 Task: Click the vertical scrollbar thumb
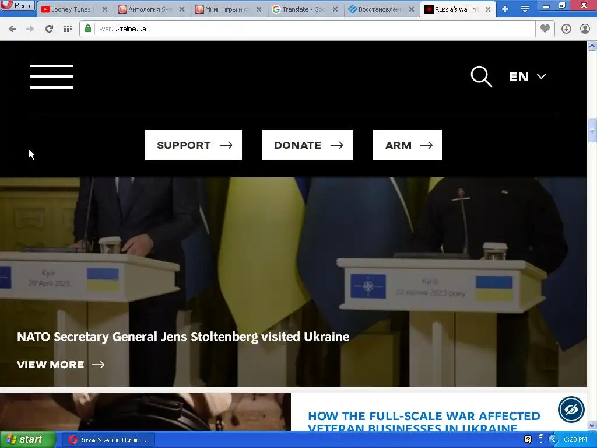pyautogui.click(x=592, y=131)
